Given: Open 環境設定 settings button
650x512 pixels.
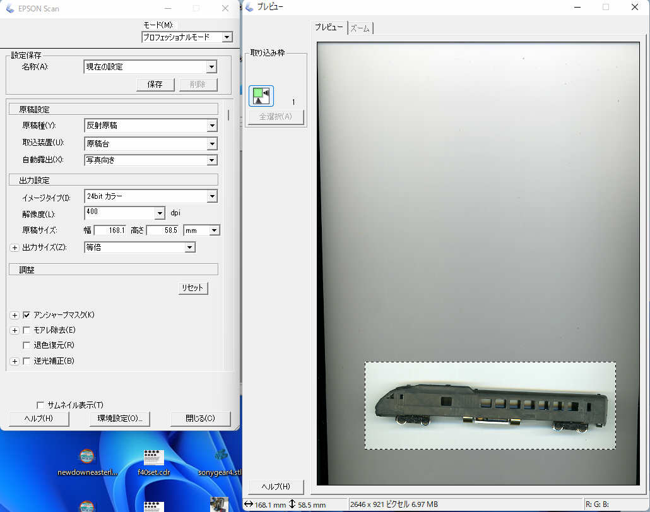Looking at the screenshot, I should pos(120,419).
